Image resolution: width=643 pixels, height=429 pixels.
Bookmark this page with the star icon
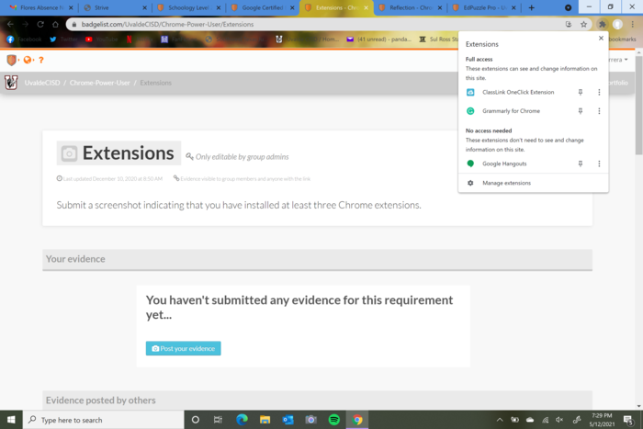pyautogui.click(x=583, y=24)
